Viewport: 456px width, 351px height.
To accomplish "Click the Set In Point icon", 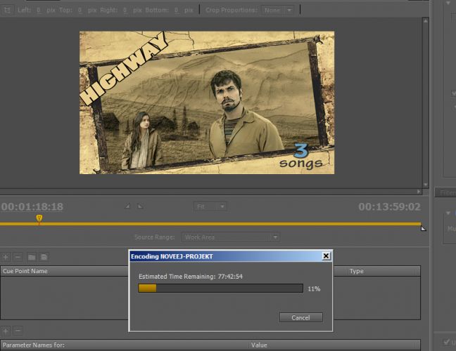I will click(x=127, y=206).
